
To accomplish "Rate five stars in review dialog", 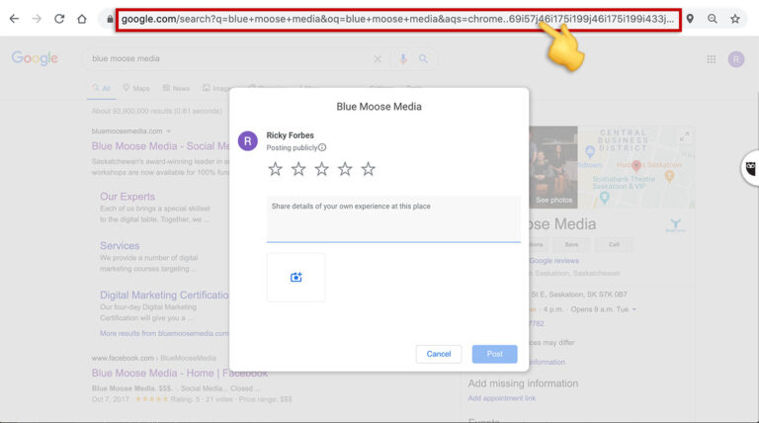I will (x=369, y=169).
